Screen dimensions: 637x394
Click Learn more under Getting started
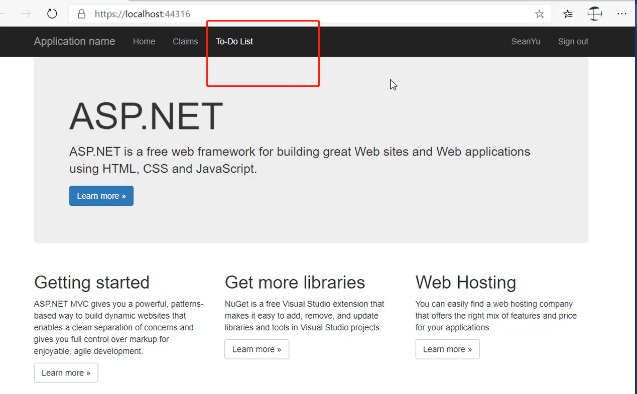(x=66, y=372)
